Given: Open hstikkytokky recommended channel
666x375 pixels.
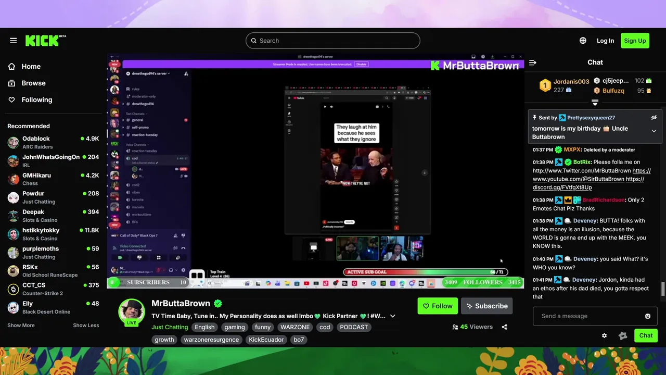Looking at the screenshot, I should 53,234.
